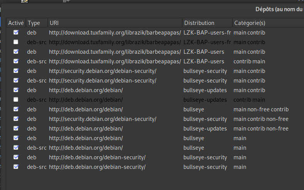Enable the deb-src LZK-BAP-users-fr repository checkbox
Screen dimensions: 304x190
pos(16,42)
